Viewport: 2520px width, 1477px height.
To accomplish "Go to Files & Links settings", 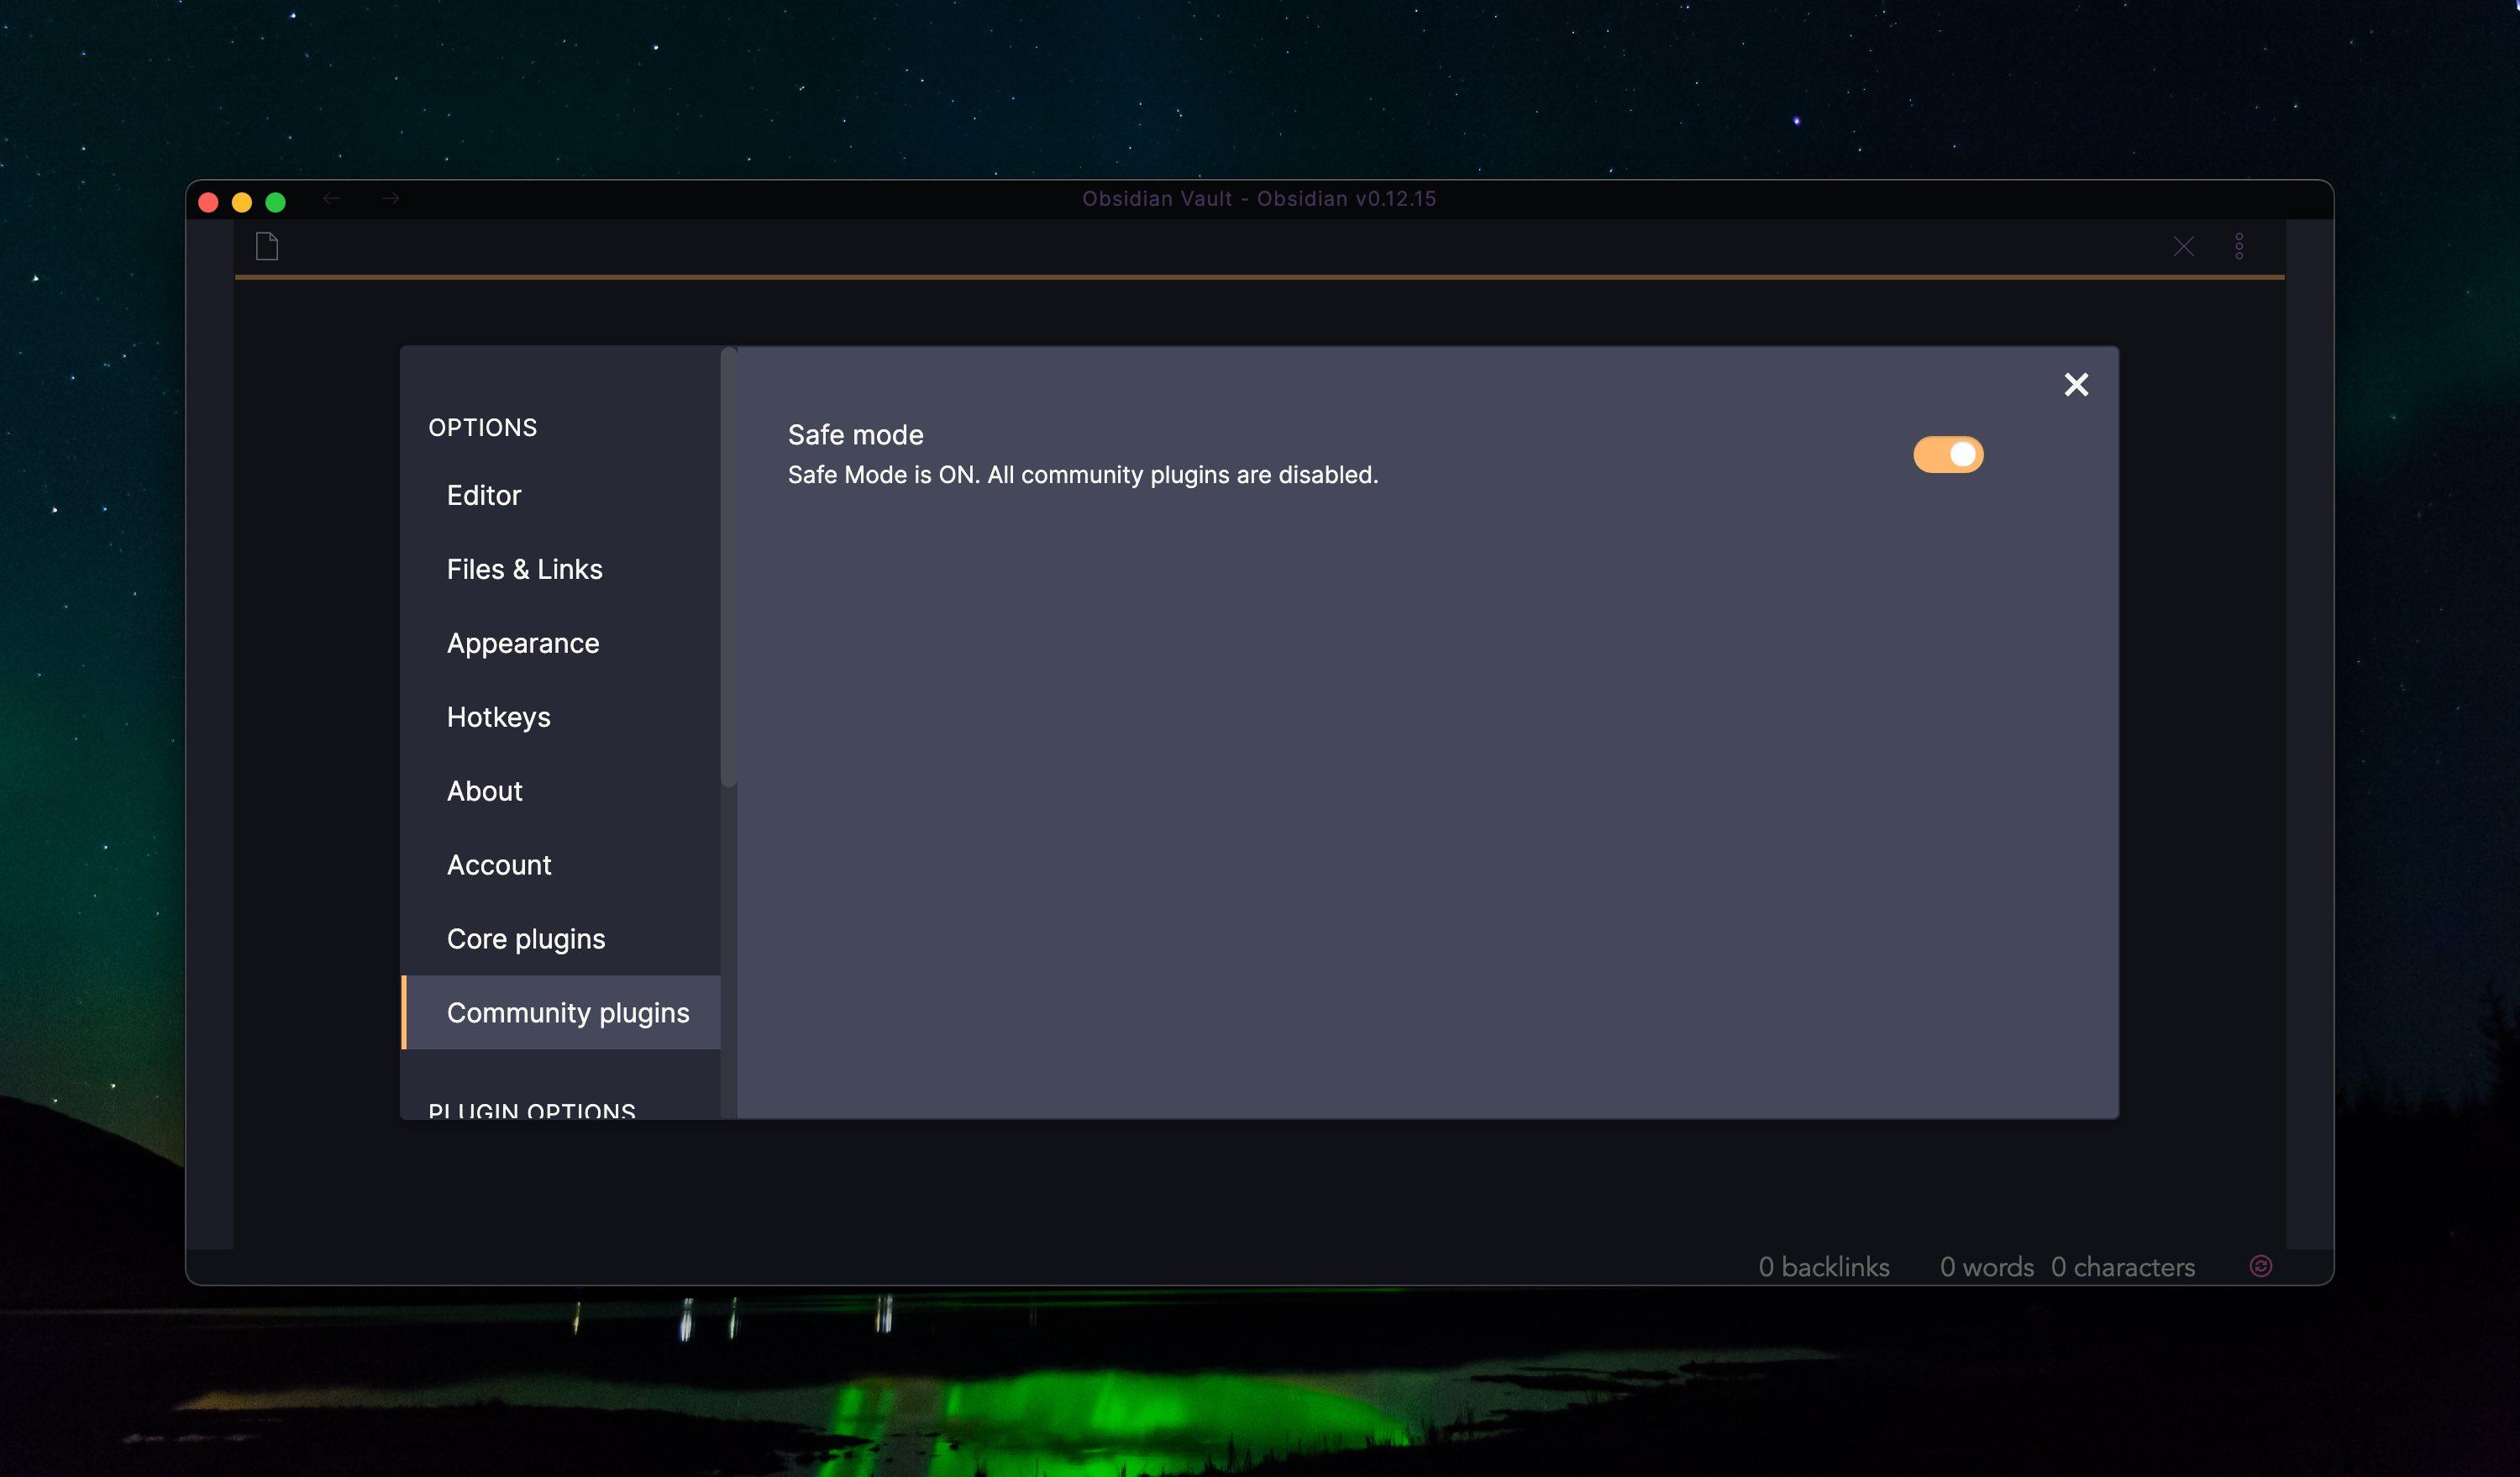I will (x=524, y=569).
